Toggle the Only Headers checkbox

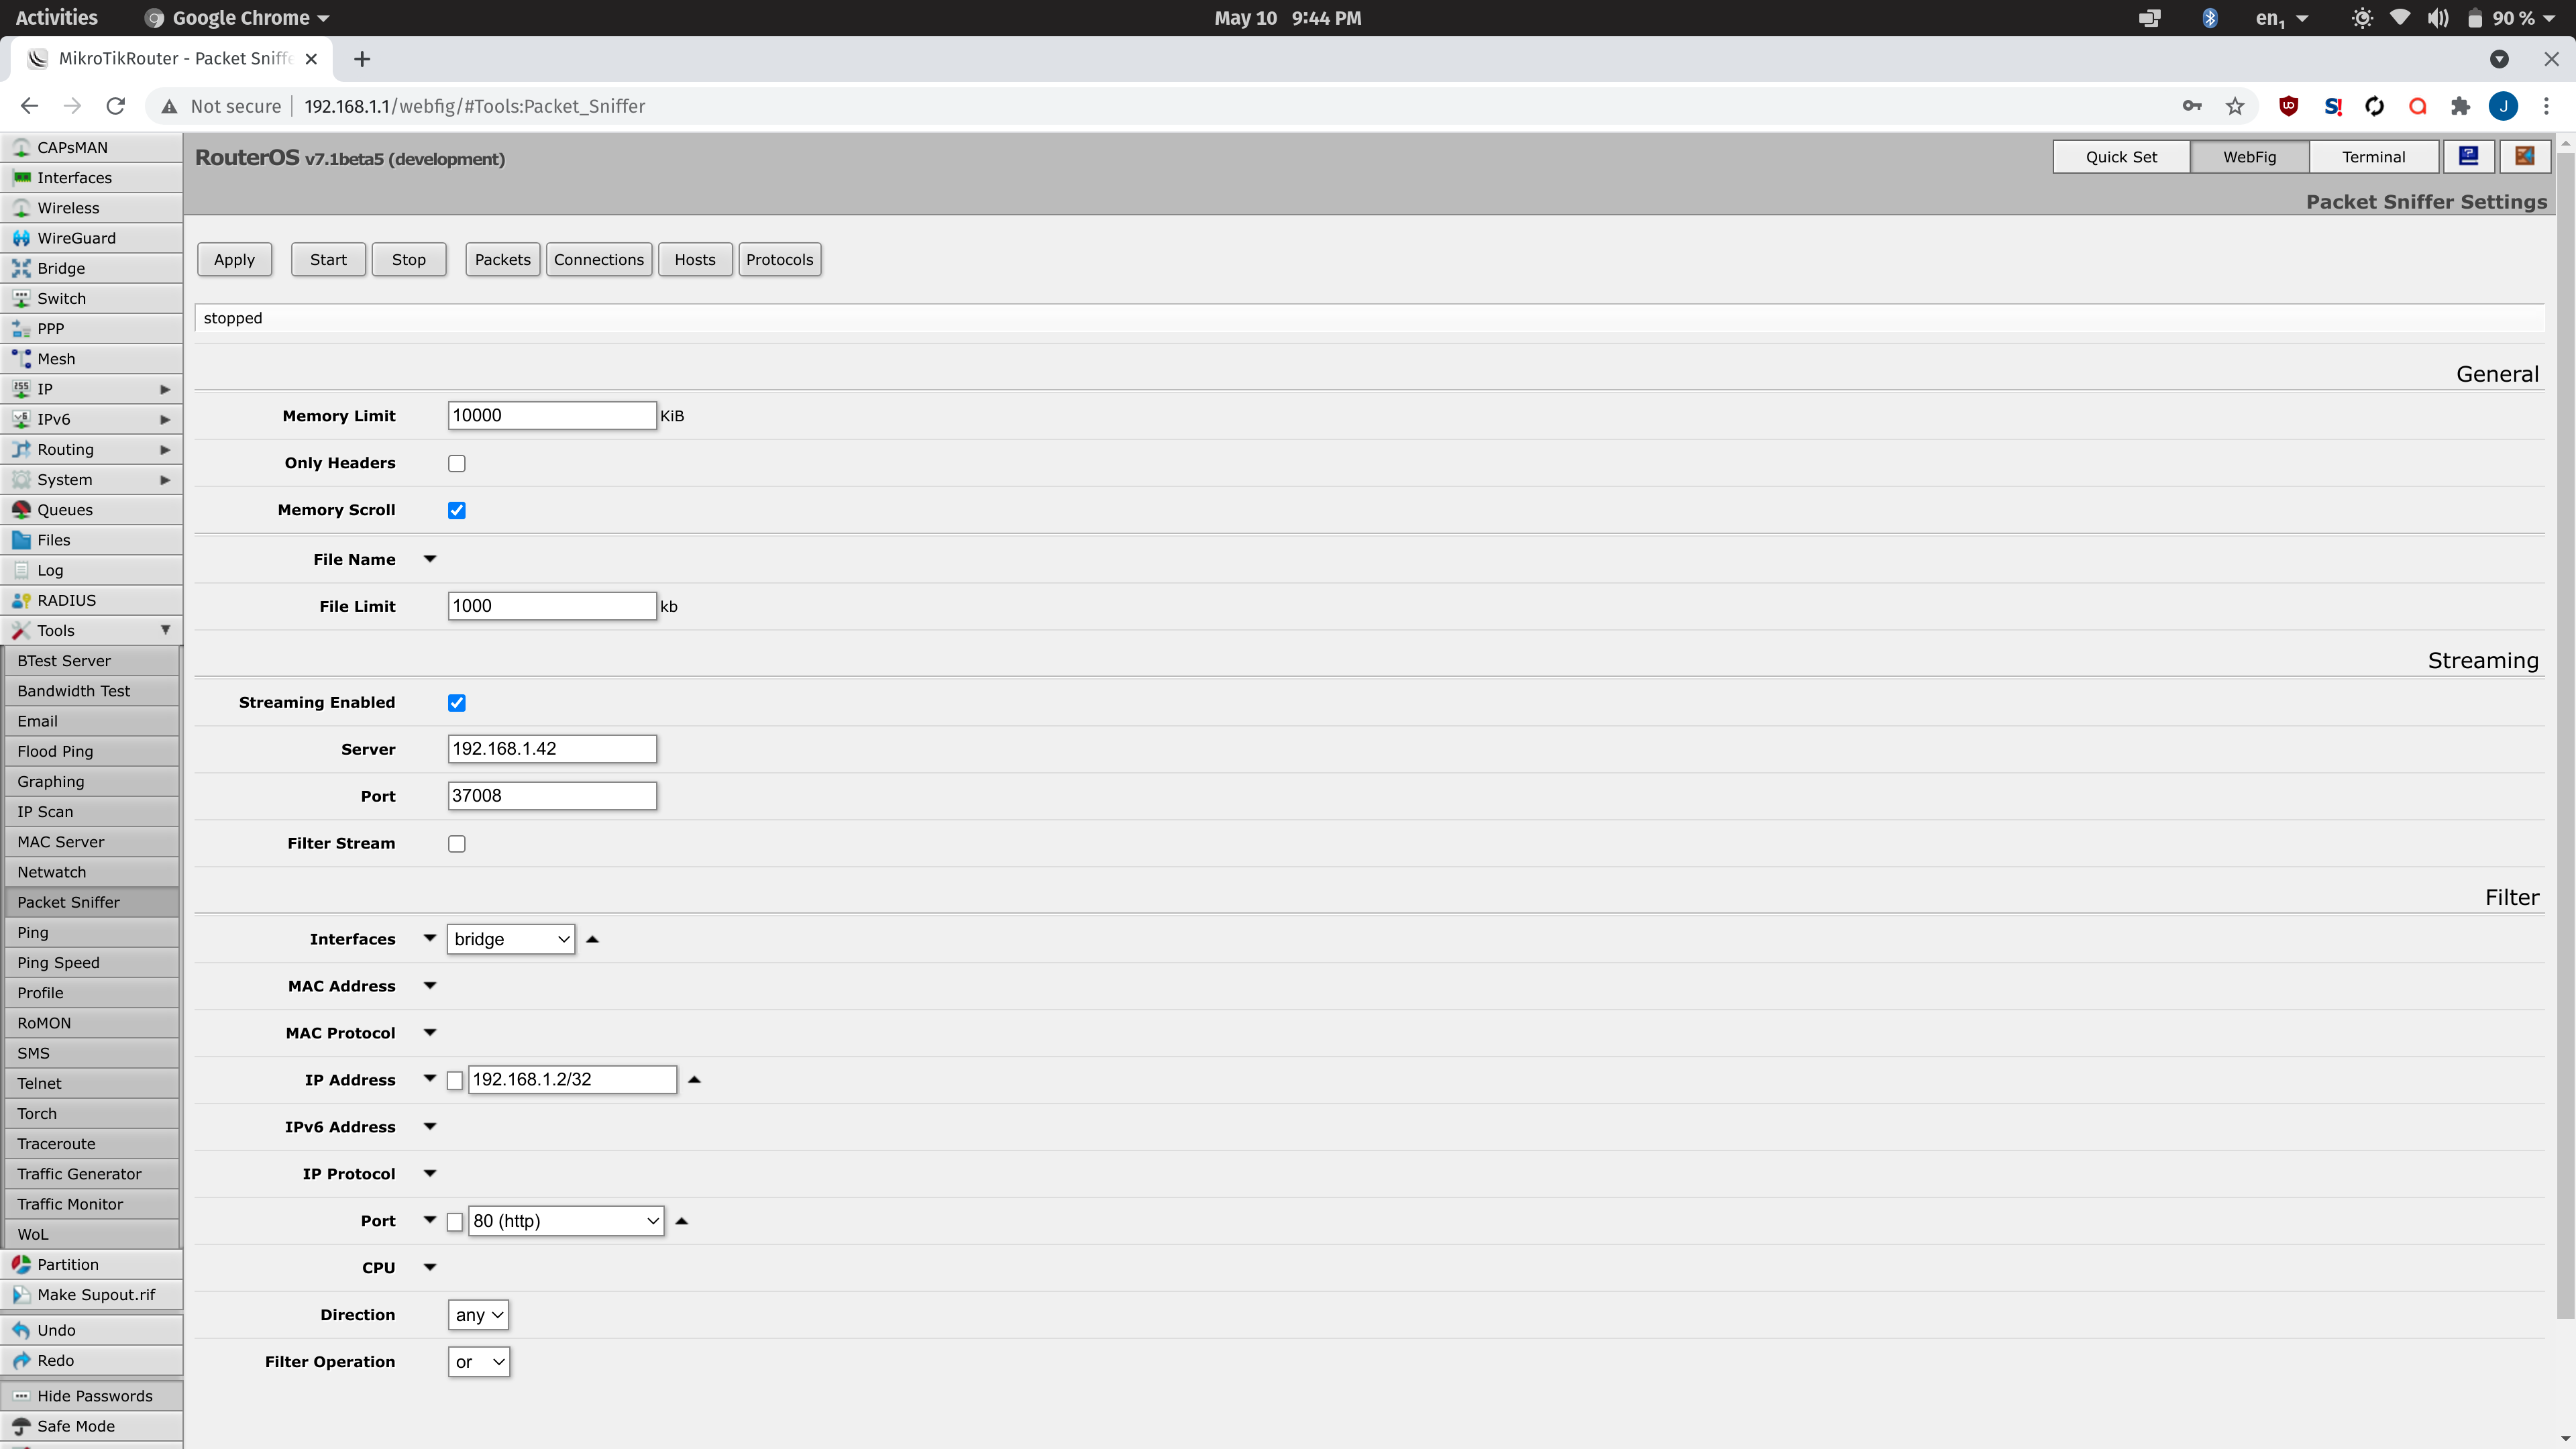[x=456, y=464]
